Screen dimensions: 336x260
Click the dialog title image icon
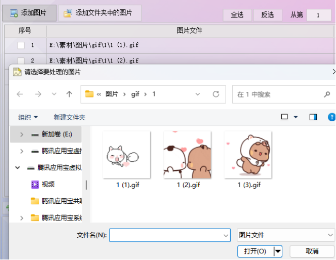(x=17, y=72)
